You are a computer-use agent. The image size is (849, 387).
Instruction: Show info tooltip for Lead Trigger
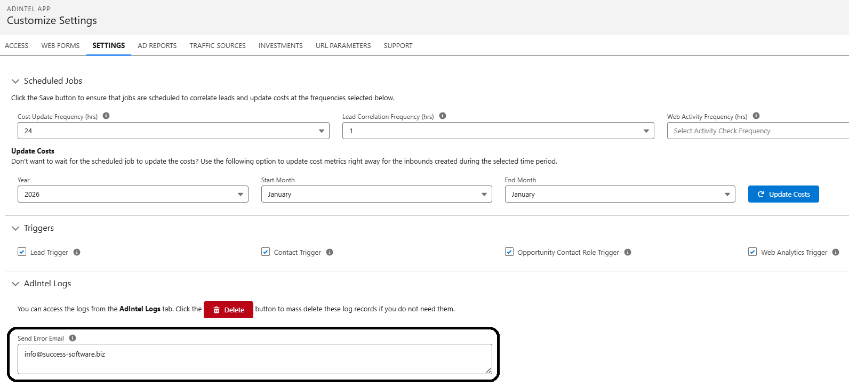click(77, 252)
